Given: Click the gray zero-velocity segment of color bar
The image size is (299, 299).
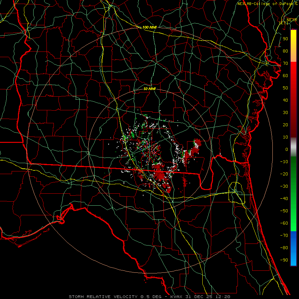Looking at the screenshot, I should pyautogui.click(x=293, y=147).
